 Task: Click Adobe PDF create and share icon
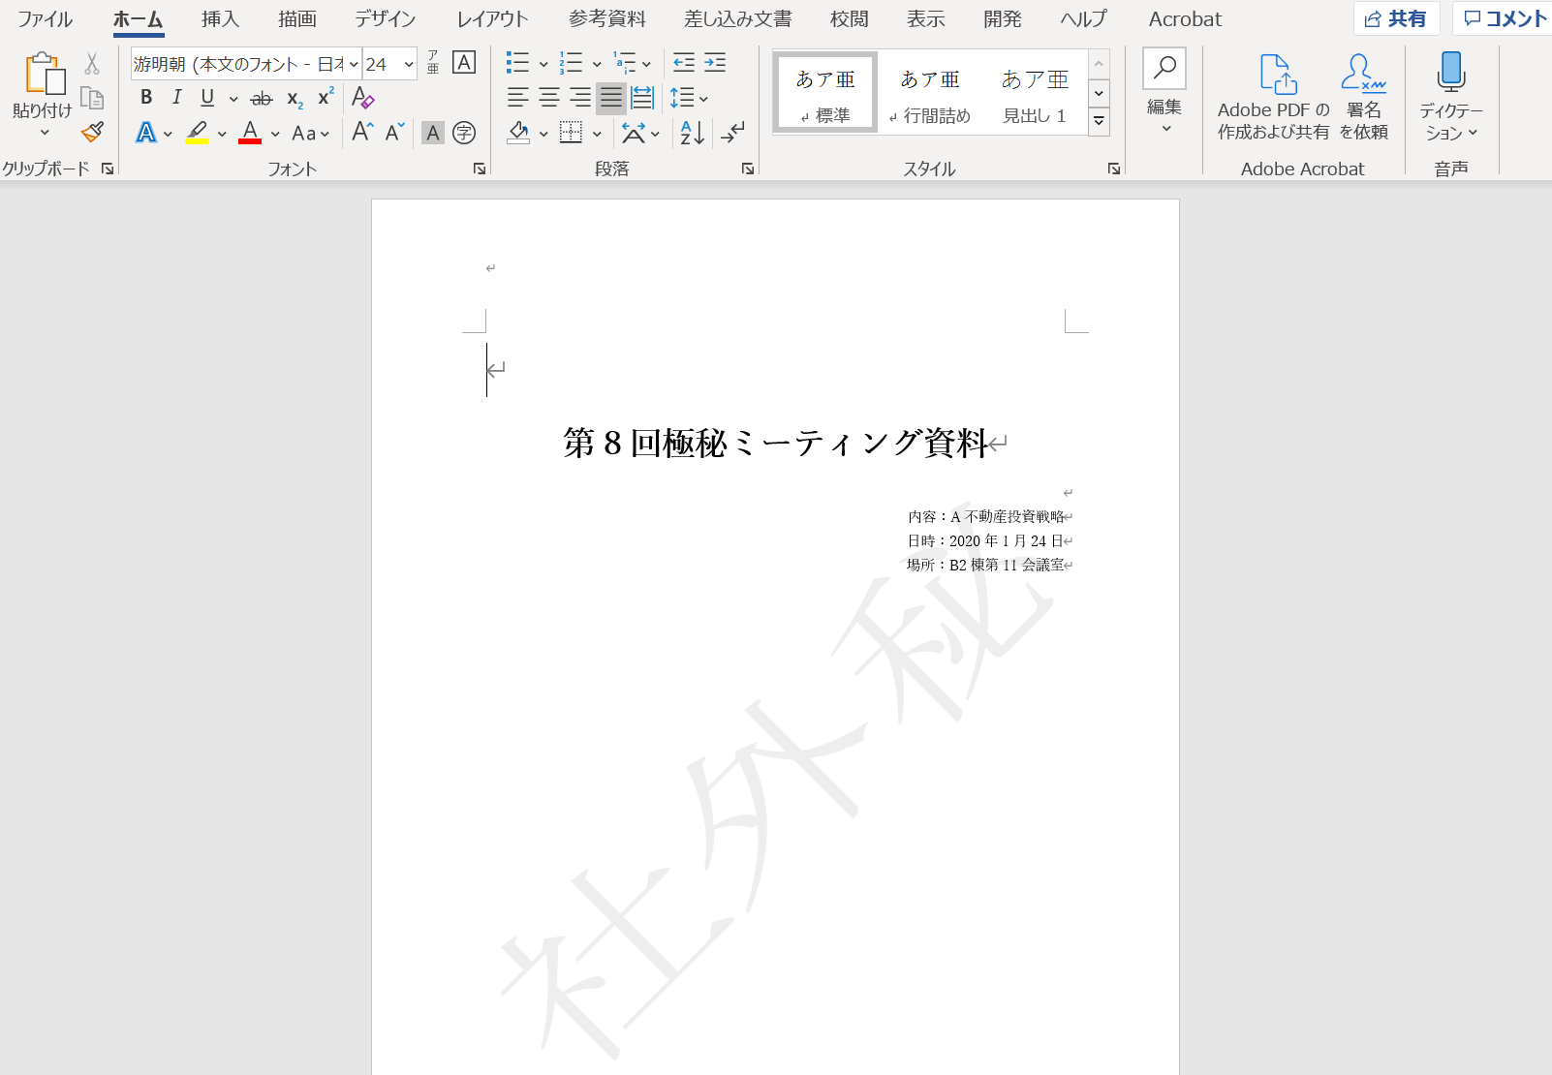[1273, 97]
